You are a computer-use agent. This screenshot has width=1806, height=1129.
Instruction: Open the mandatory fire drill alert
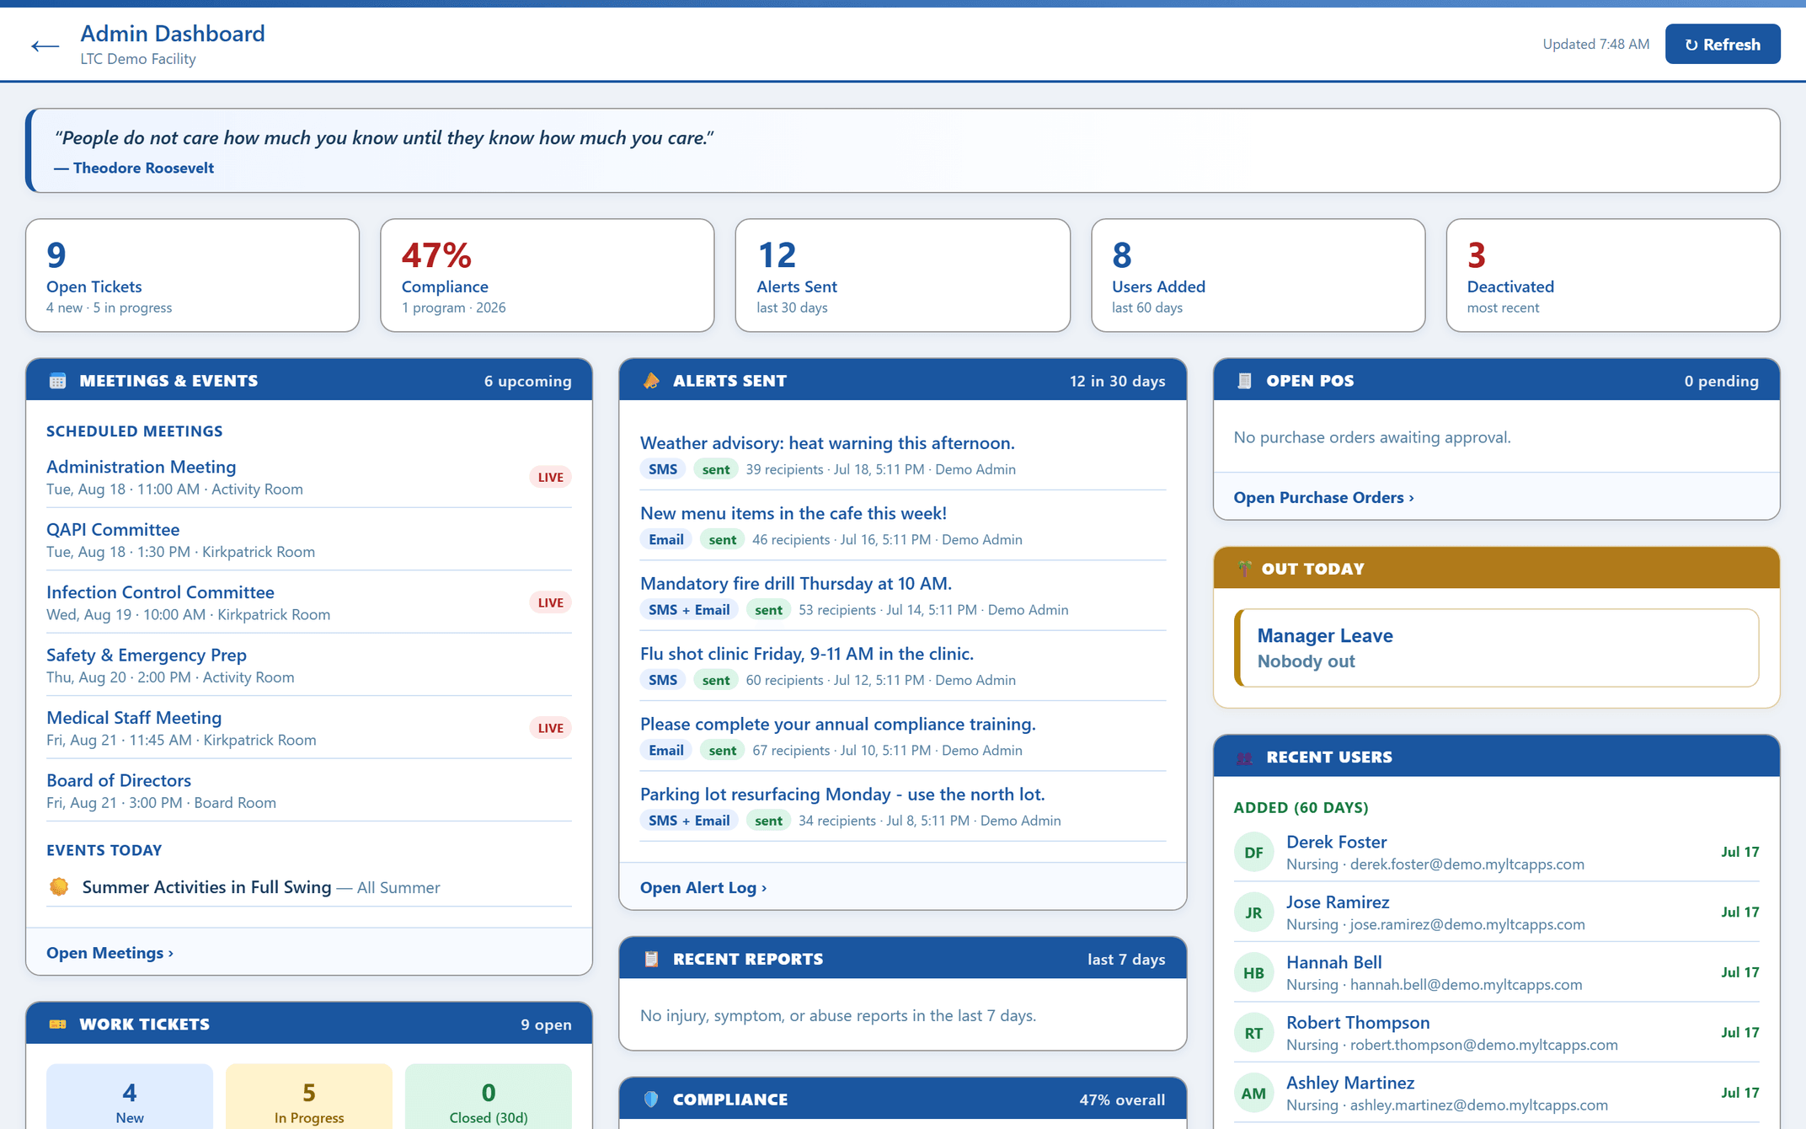903,595
